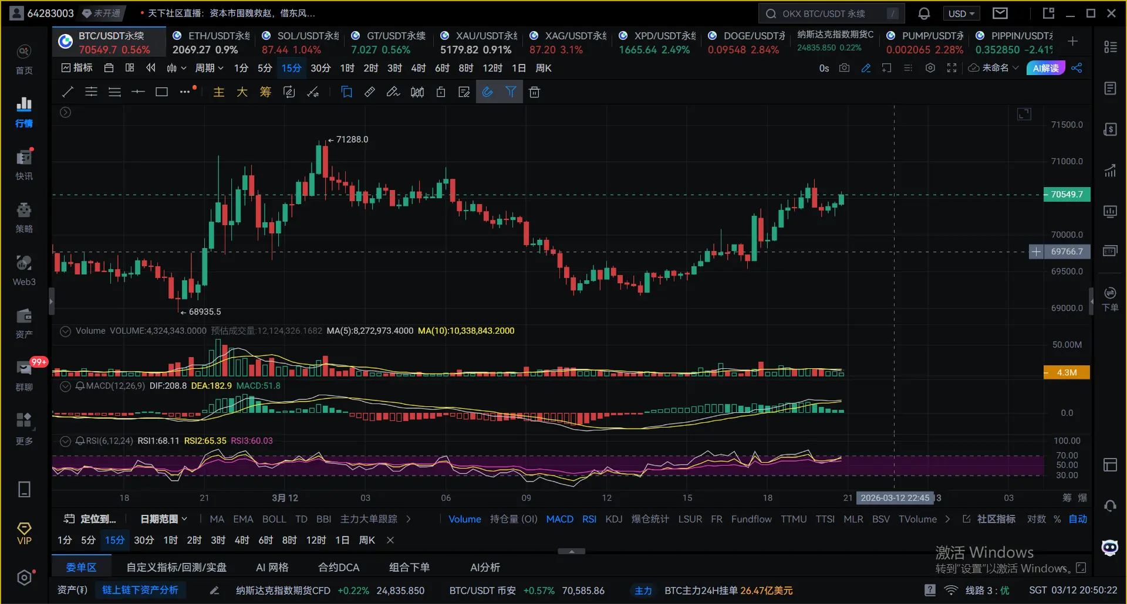Click the AI解读 button
1127x604 pixels.
click(x=1045, y=68)
